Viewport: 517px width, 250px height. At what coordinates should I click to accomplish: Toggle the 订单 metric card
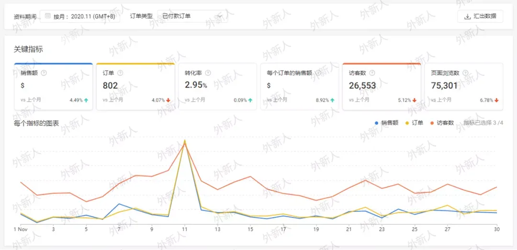[135, 86]
